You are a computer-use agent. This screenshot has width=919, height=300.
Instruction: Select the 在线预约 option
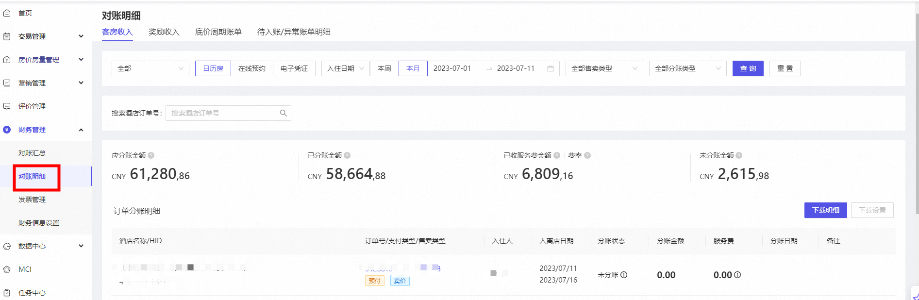[252, 68]
